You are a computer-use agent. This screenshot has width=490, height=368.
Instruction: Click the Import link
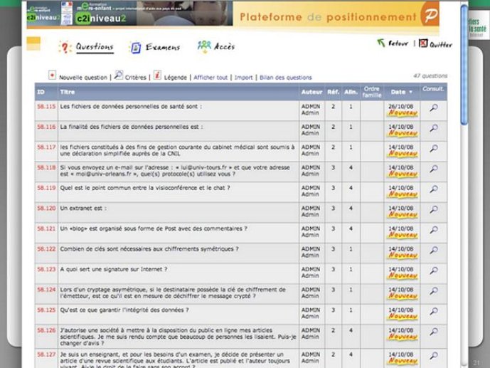[243, 77]
